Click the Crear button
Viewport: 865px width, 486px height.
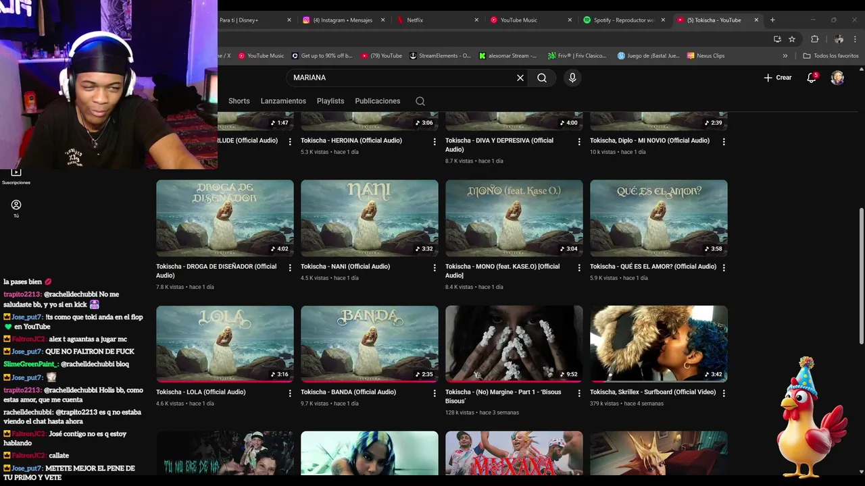[x=778, y=78]
